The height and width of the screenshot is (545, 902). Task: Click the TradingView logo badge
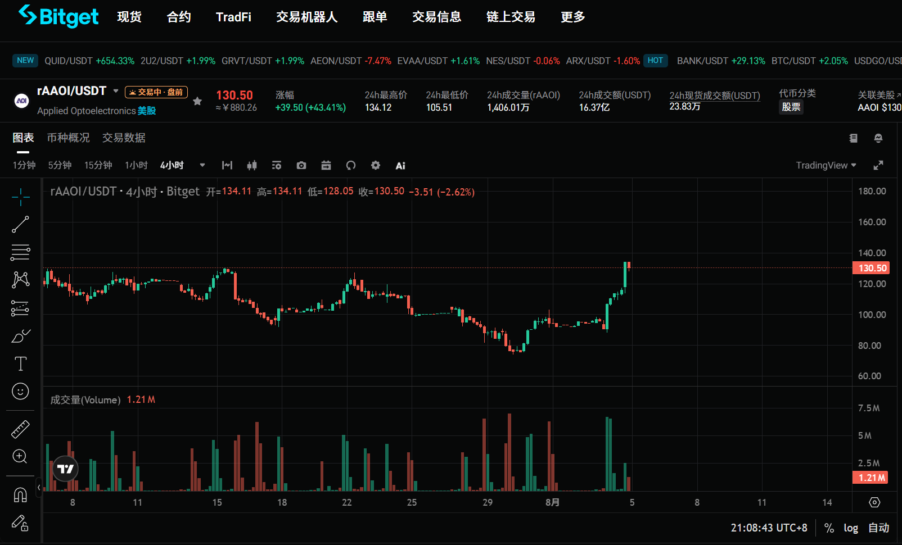(65, 469)
